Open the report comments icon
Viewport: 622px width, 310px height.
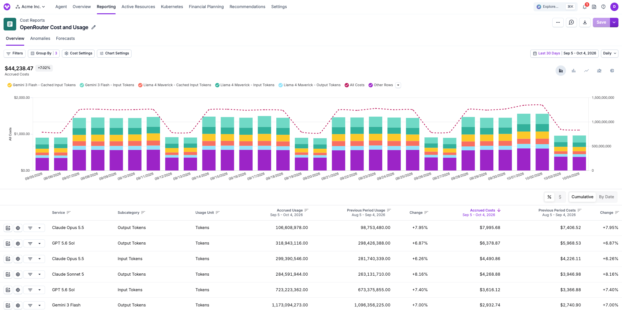(x=571, y=22)
